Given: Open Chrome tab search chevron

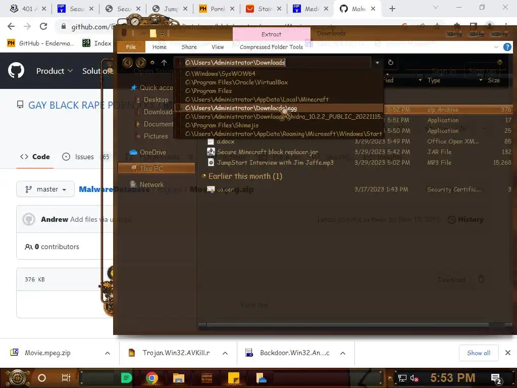Looking at the screenshot, I should [436, 7].
